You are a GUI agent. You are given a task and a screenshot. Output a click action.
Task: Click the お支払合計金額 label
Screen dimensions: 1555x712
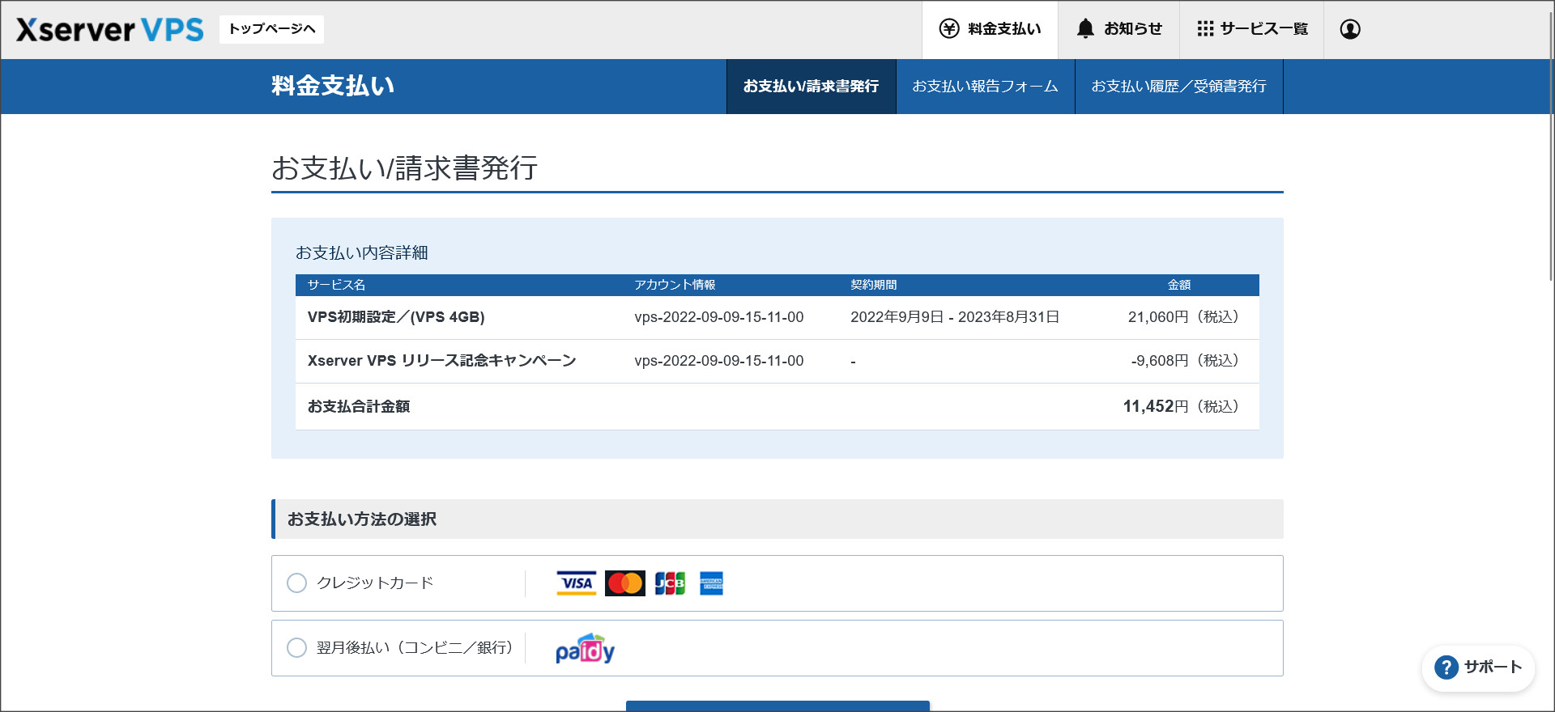(359, 406)
